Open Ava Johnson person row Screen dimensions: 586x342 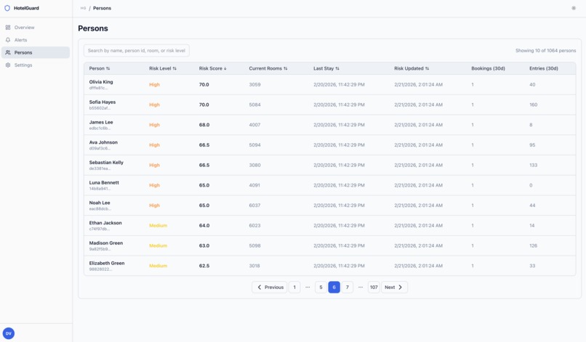(x=329, y=145)
